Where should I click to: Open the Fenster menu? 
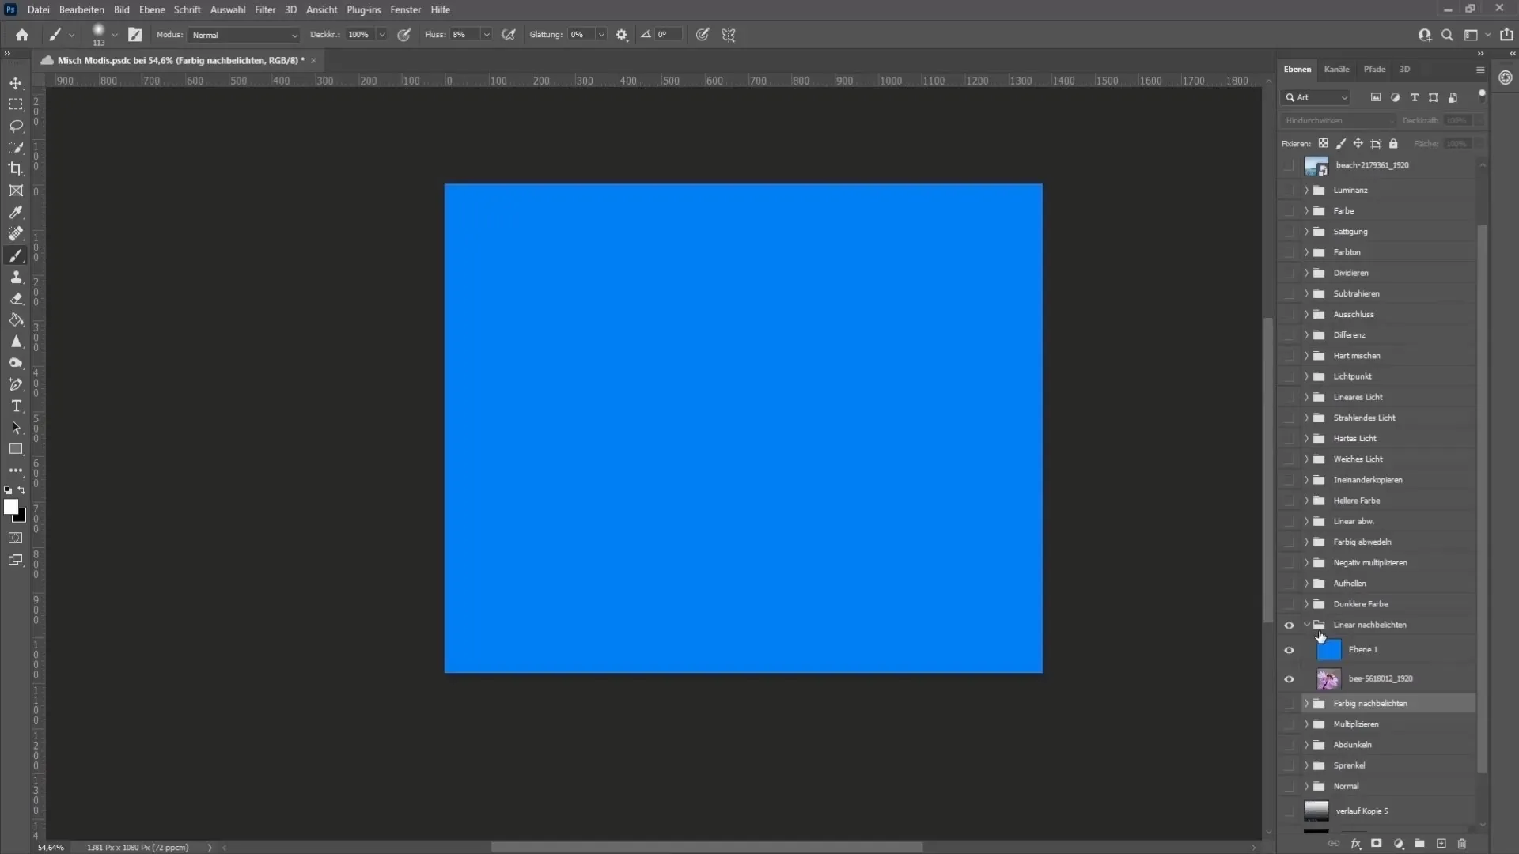tap(406, 9)
